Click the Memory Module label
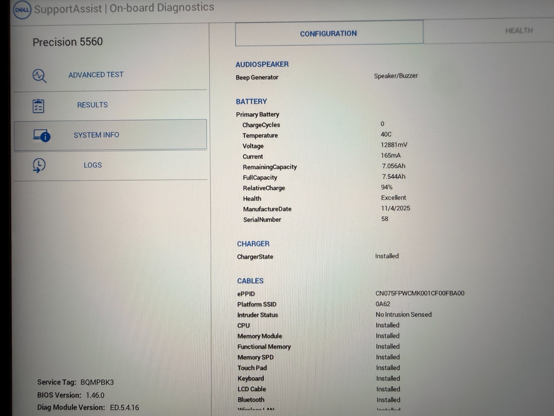 260,336
